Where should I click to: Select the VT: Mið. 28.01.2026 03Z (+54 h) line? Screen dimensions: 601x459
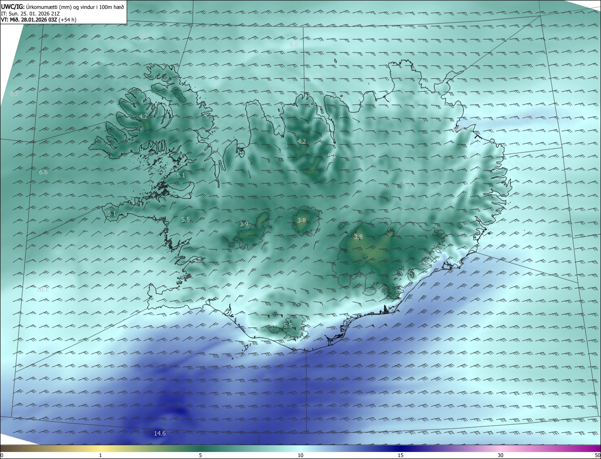click(39, 20)
